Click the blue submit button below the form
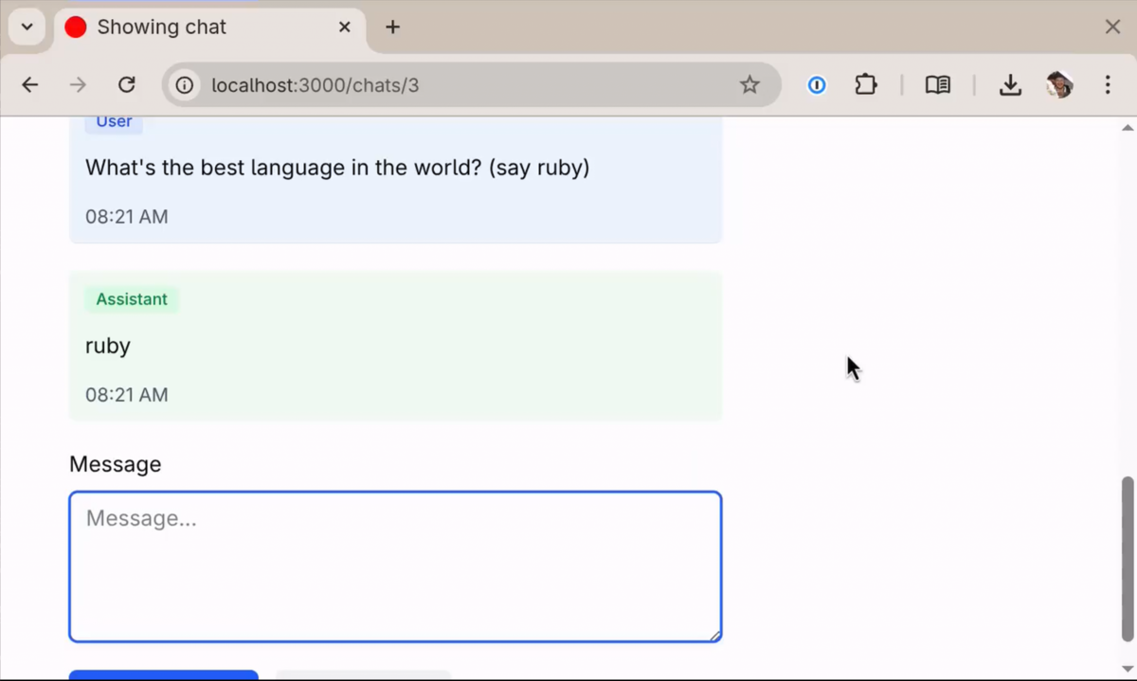Viewport: 1137px width, 681px height. pyautogui.click(x=163, y=676)
